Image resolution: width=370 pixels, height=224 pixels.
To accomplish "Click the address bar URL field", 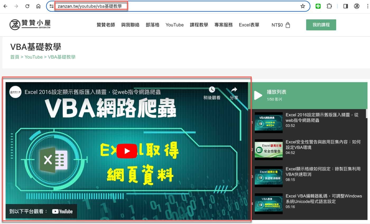I will (178, 6).
